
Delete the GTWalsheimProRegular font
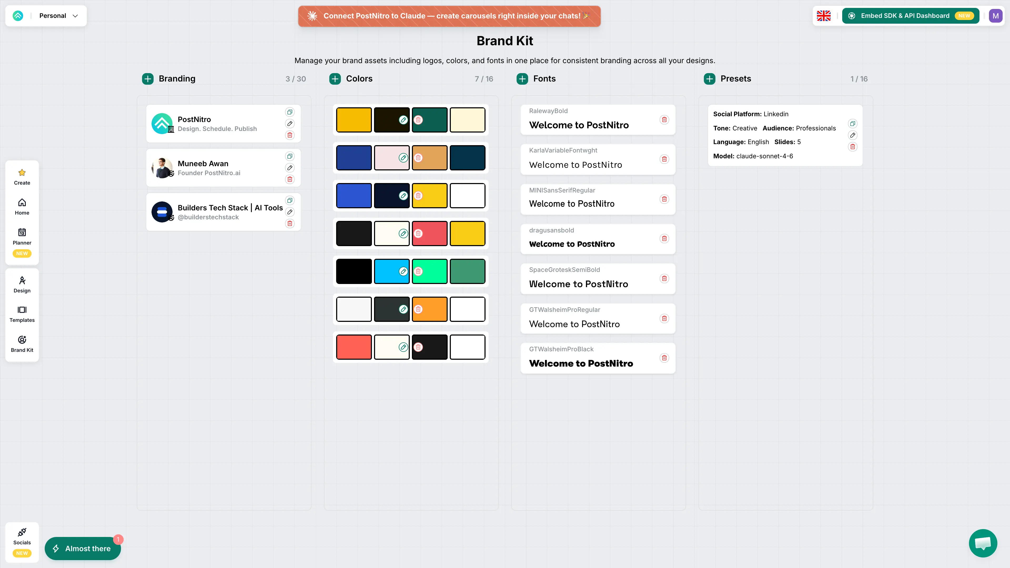click(664, 319)
